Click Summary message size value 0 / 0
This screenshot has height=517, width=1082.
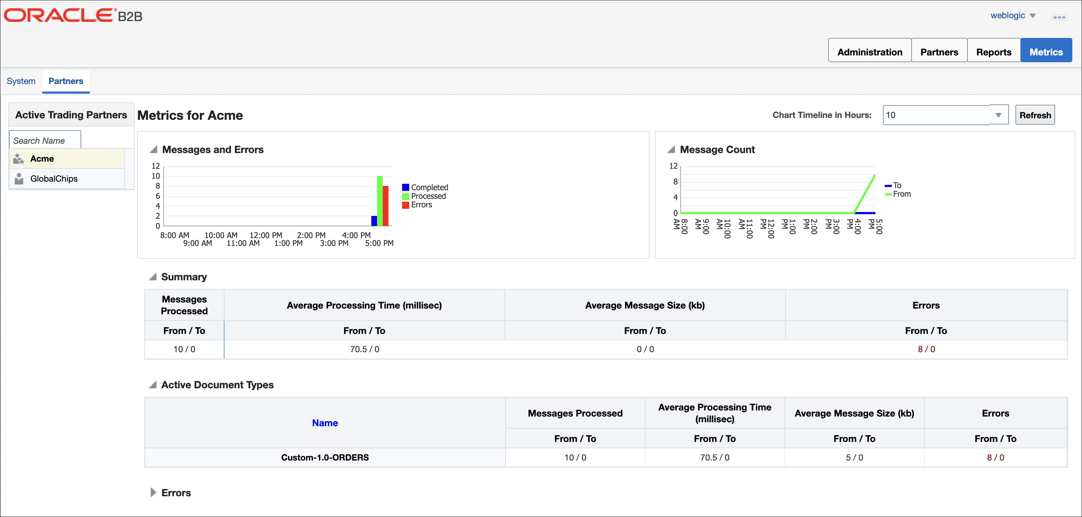point(645,349)
